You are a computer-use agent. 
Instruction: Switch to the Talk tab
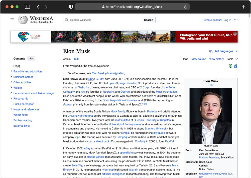point(76,59)
